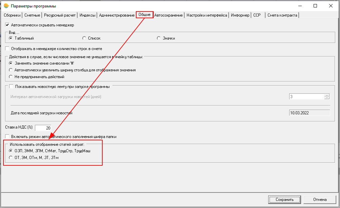Select auto-increase column width option

(x=11, y=70)
